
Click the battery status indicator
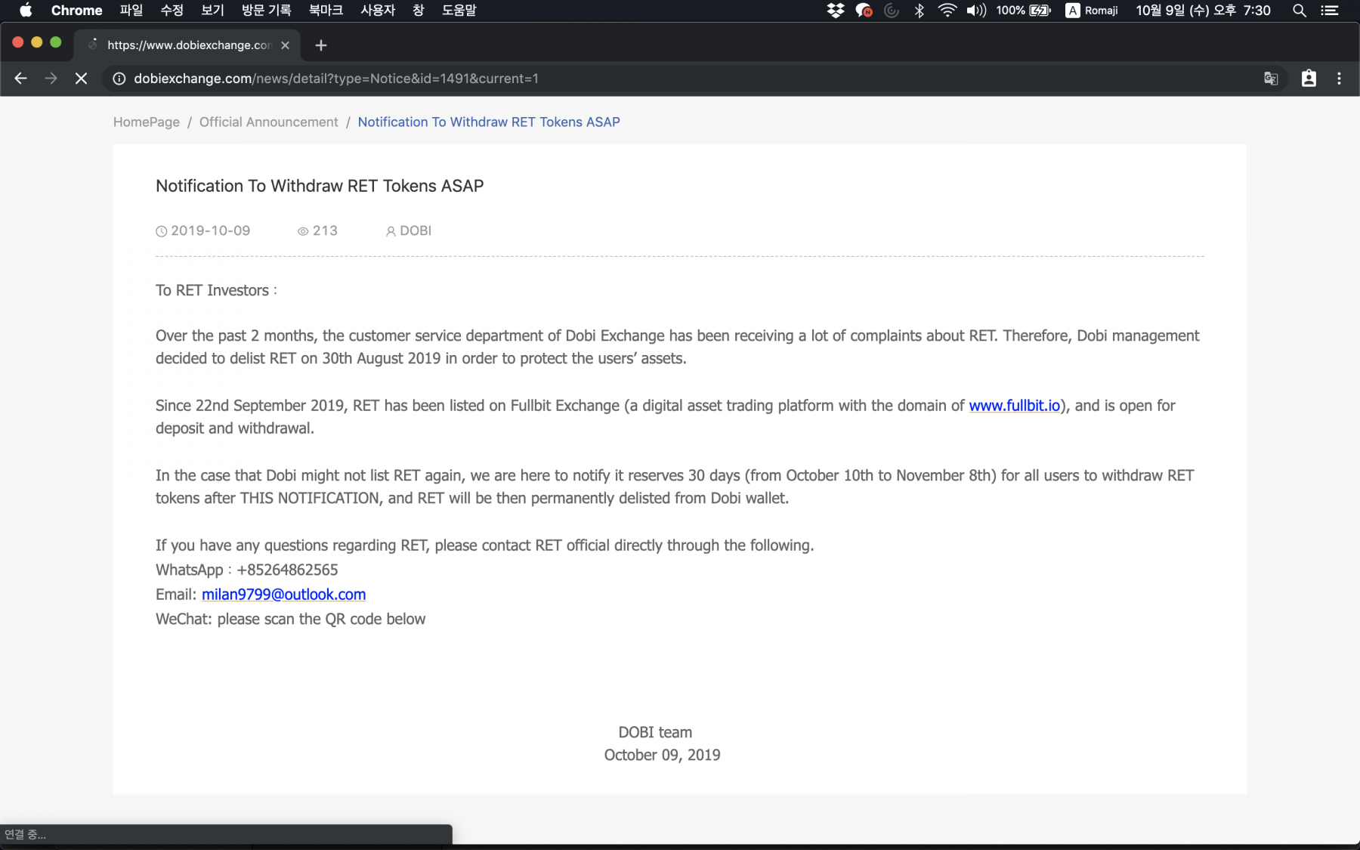click(1024, 11)
